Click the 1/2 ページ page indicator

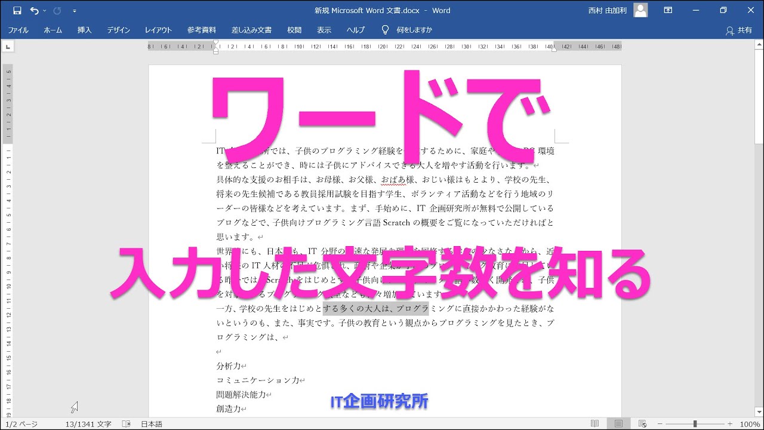pyautogui.click(x=21, y=424)
